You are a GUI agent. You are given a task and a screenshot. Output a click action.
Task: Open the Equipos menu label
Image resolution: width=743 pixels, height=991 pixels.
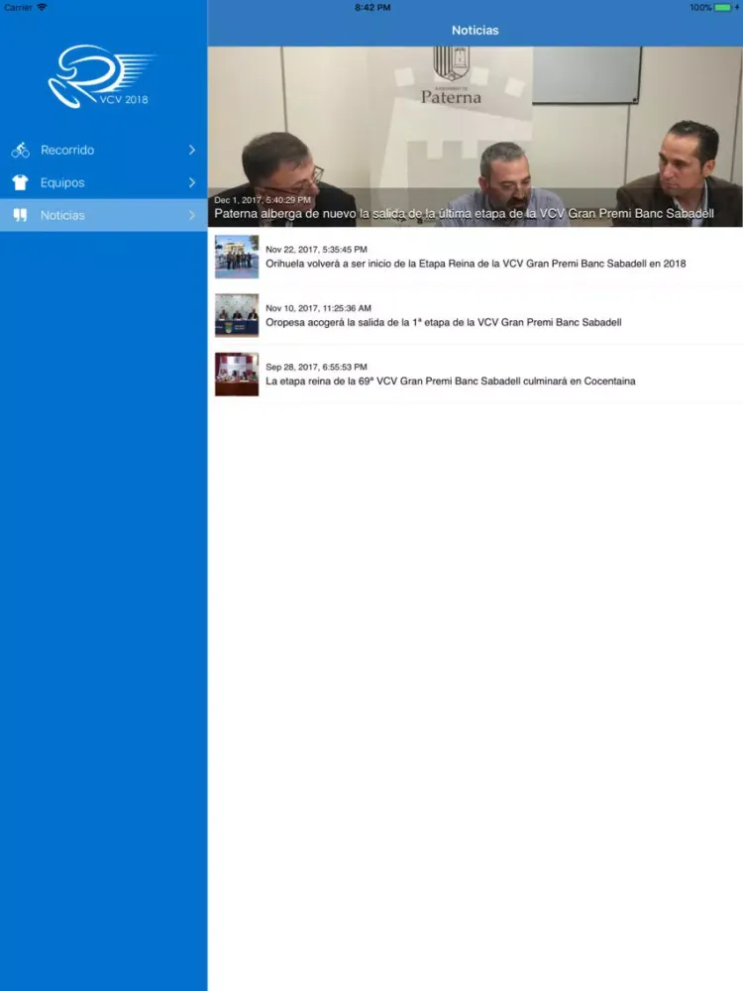tap(62, 182)
